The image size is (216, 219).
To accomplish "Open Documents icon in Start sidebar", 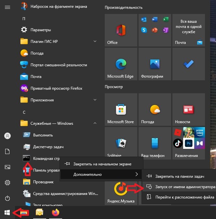I will [x=7, y=151].
